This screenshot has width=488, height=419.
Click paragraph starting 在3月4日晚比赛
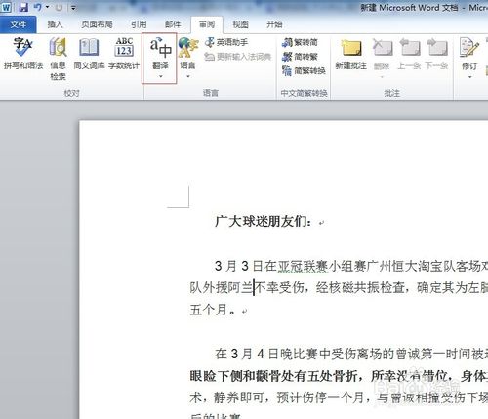click(351, 354)
